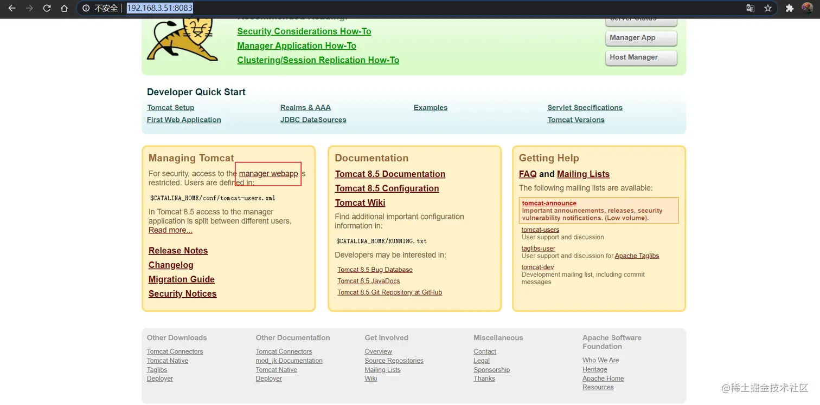Open the Tomcat Versions link
The image size is (820, 405).
pos(576,120)
